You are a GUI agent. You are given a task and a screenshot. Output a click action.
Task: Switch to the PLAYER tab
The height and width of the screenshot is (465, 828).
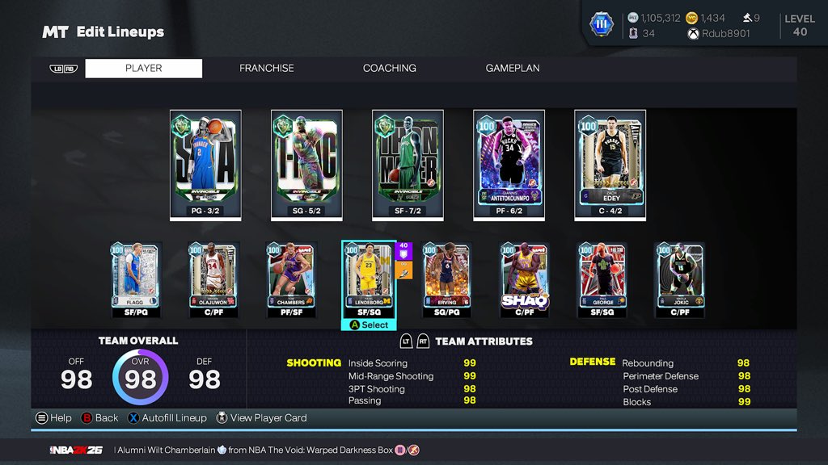144,68
